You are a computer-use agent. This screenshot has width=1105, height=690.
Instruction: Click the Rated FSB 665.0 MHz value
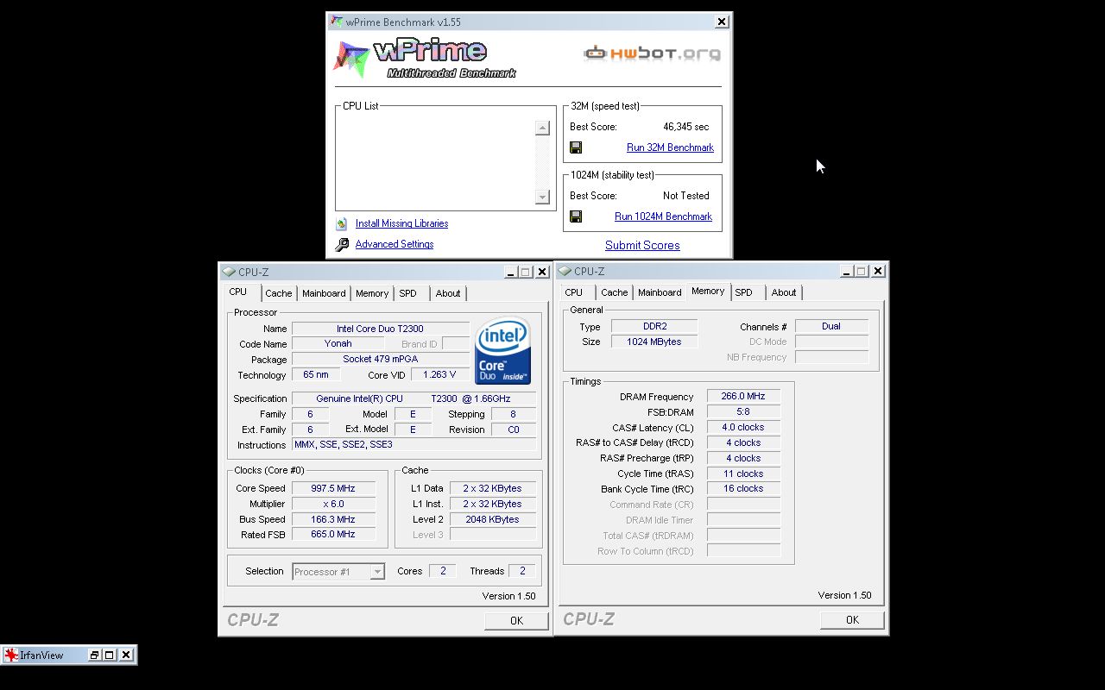(x=333, y=534)
